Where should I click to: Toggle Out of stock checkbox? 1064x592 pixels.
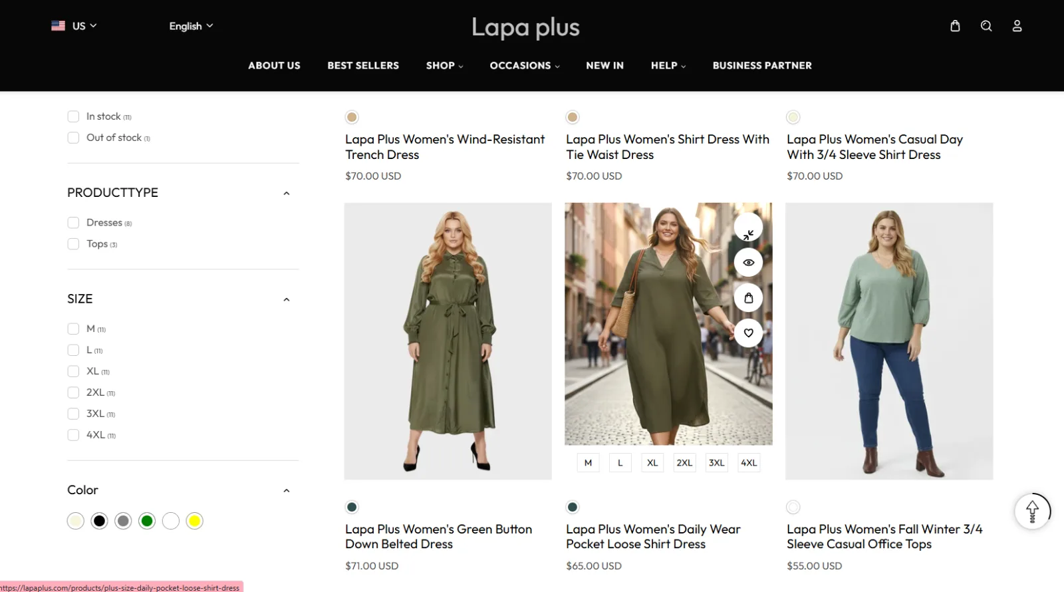point(73,138)
